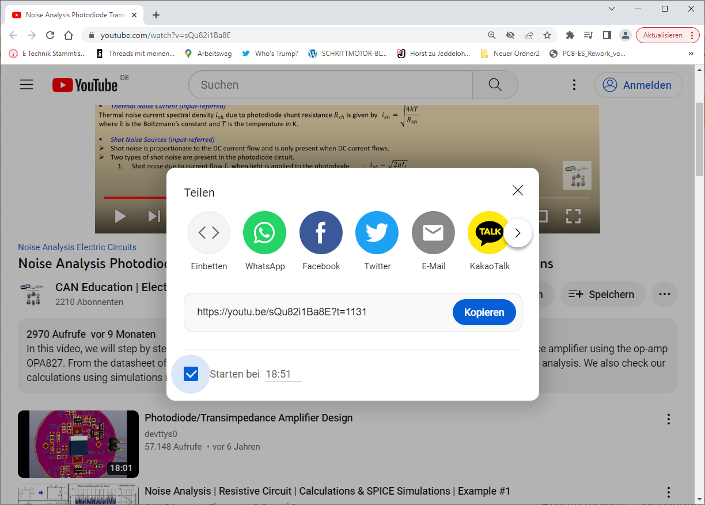Click the Suchen search box

point(331,85)
